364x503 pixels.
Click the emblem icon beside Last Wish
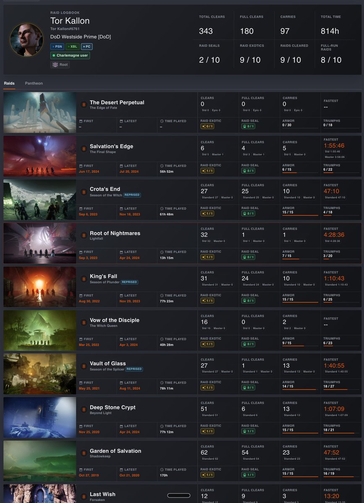pyautogui.click(x=84, y=496)
